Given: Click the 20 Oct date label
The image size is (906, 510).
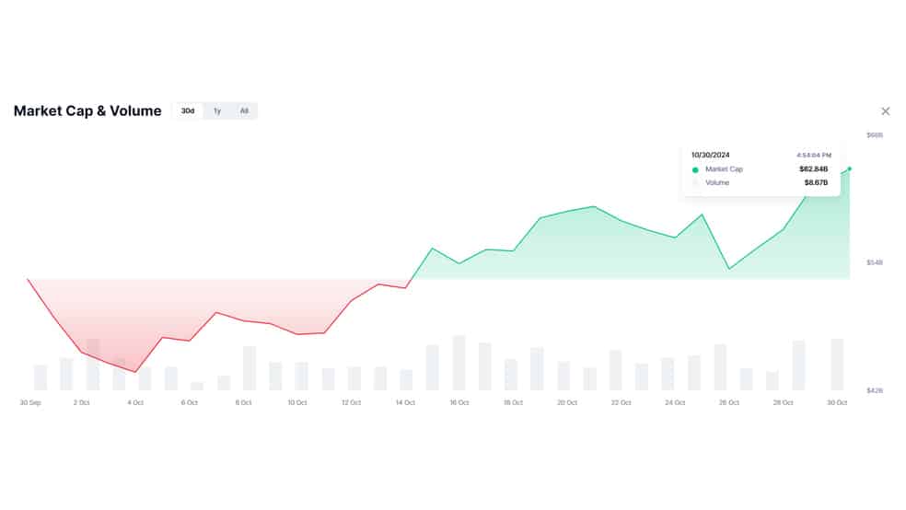Looking at the screenshot, I should coord(567,402).
